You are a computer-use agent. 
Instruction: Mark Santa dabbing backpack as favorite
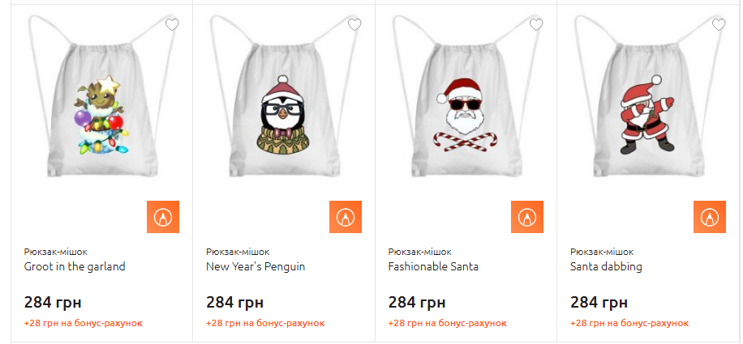point(719,24)
